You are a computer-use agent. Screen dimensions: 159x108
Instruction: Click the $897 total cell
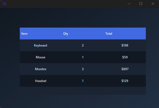coord(125,69)
